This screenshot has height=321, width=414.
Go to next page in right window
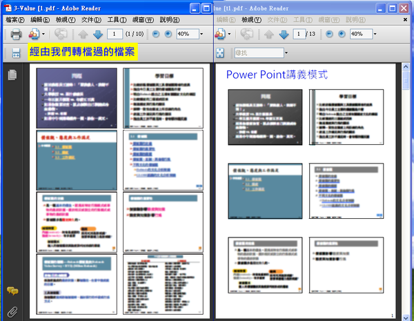click(284, 34)
